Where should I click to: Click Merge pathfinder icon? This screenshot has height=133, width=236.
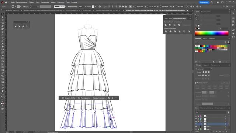point(175,31)
